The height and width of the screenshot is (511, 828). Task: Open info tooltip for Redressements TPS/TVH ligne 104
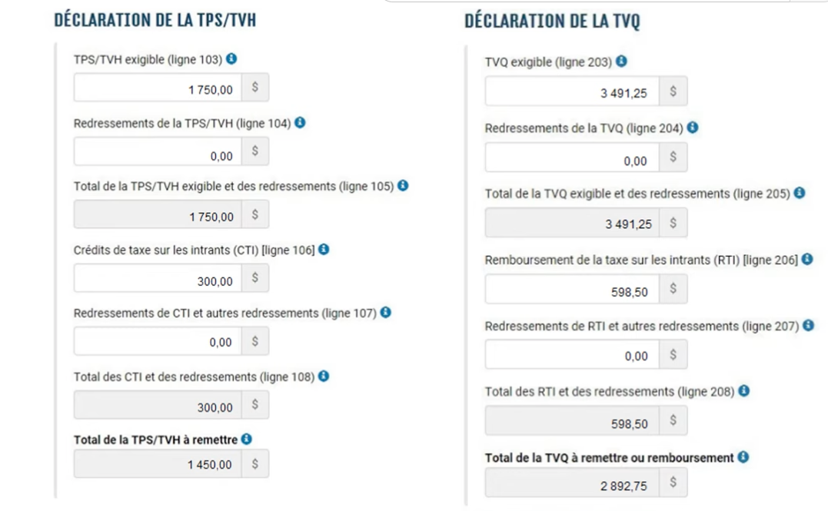pyautogui.click(x=300, y=122)
